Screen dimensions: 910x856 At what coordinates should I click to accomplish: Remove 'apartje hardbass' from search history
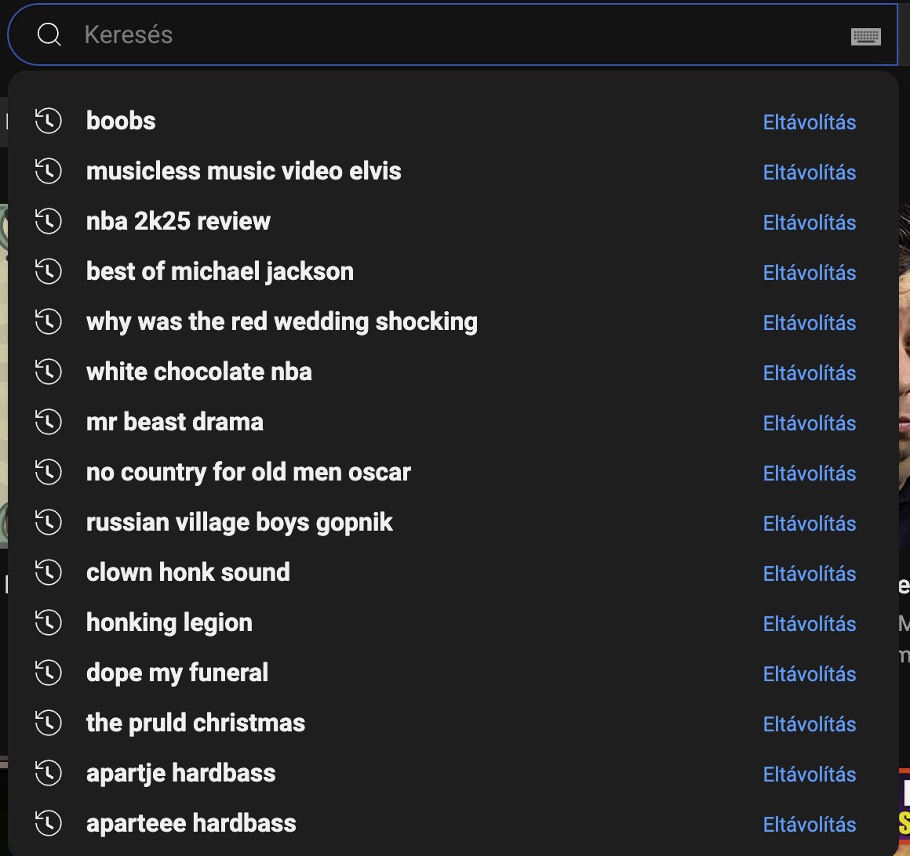click(x=809, y=774)
